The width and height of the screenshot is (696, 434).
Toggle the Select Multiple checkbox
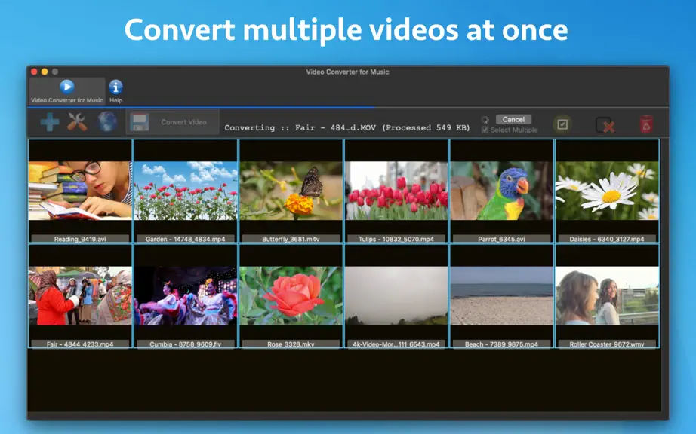tap(485, 130)
